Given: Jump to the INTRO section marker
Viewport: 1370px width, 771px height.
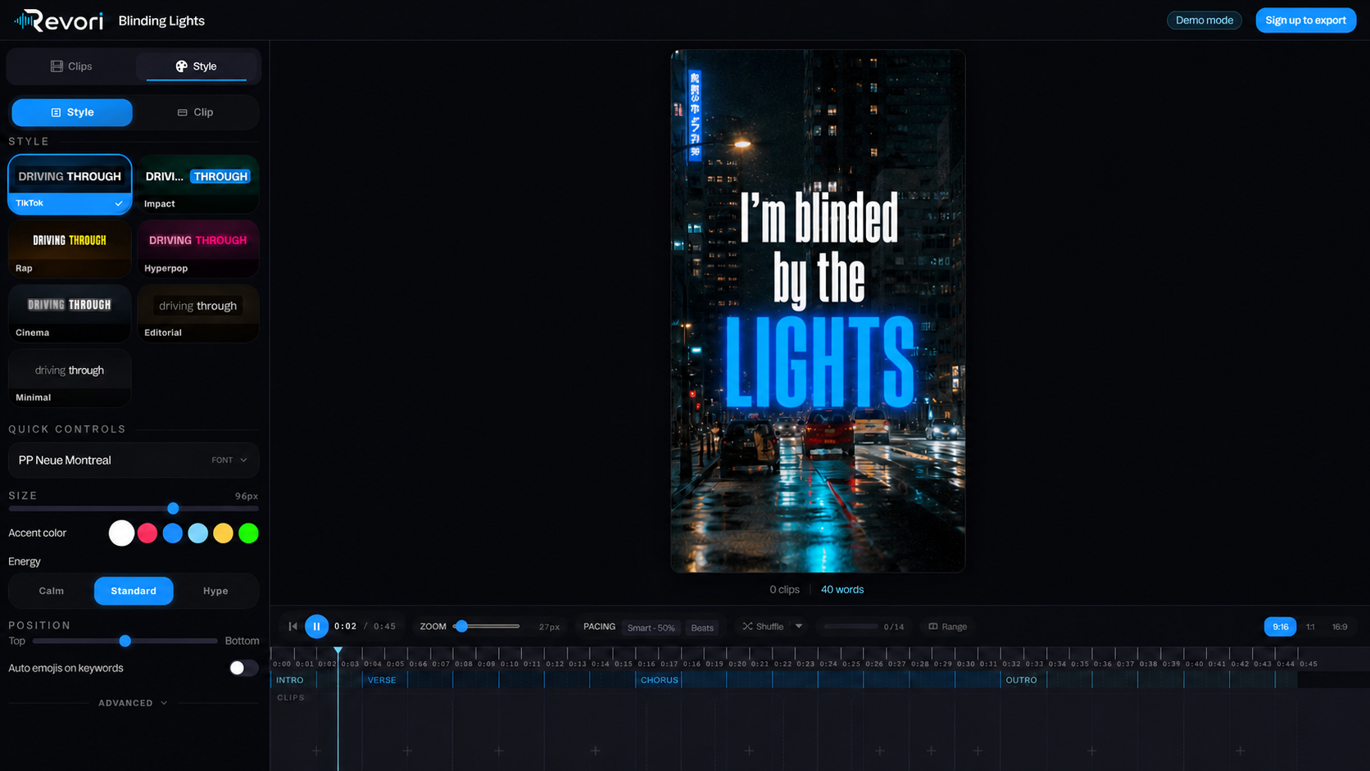Looking at the screenshot, I should 290,680.
